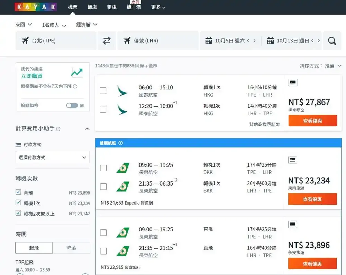
Task: Go to previous day for 10月5日 departure
Action: (x=248, y=41)
